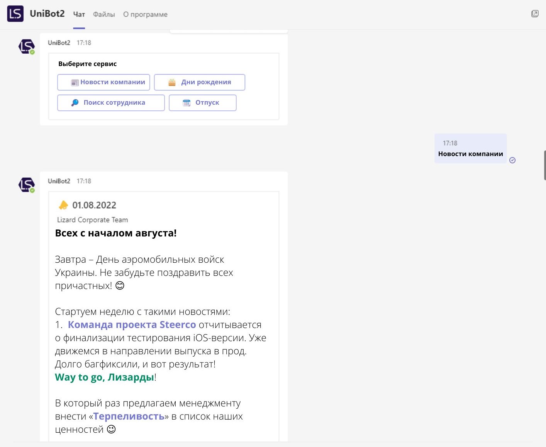Screen dimensions: 546x447
Task: Open the pop-out chat icon
Action: 535,14
